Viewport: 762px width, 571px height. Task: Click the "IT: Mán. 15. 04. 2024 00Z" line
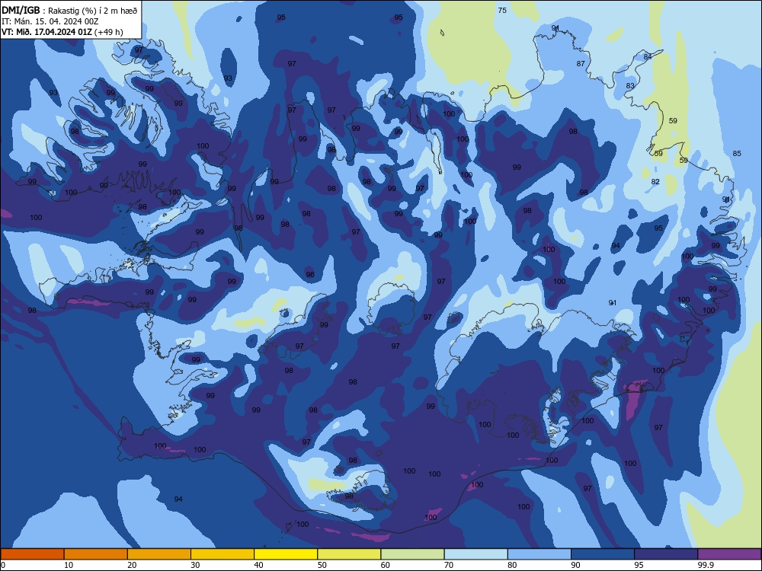(x=50, y=21)
